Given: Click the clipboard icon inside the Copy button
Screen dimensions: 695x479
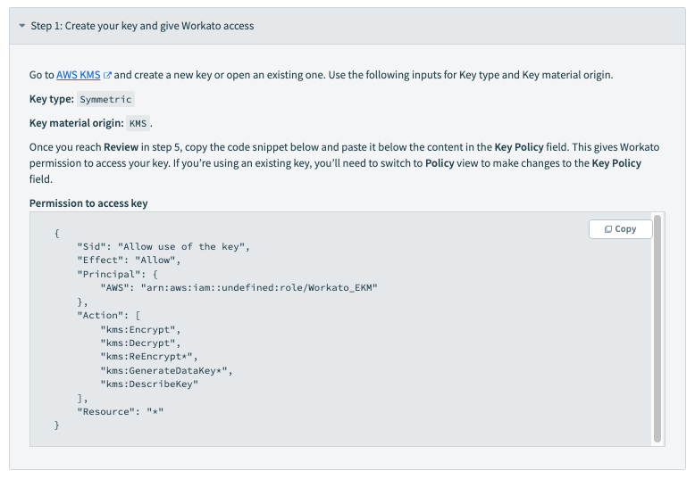Looking at the screenshot, I should (x=607, y=229).
